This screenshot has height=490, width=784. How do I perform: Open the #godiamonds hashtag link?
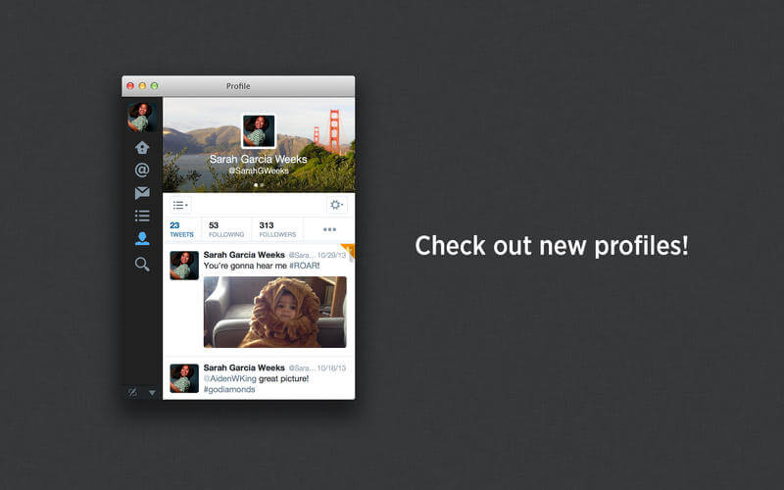[x=229, y=389]
